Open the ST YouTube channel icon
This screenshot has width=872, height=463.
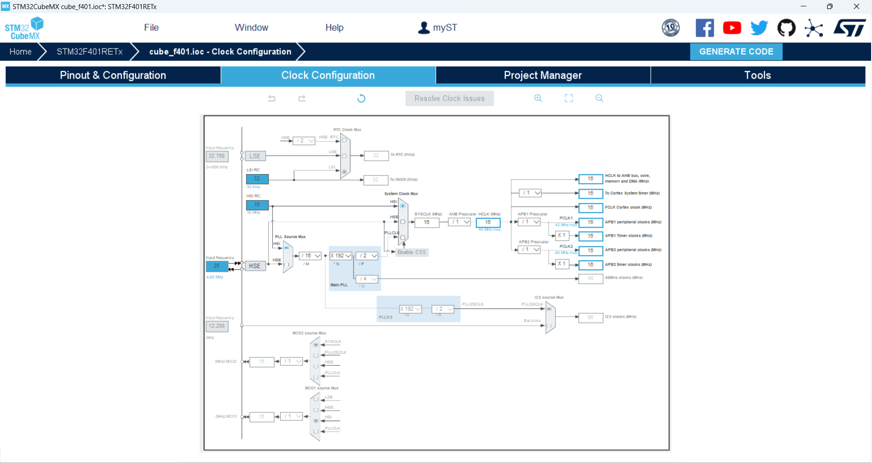point(732,28)
